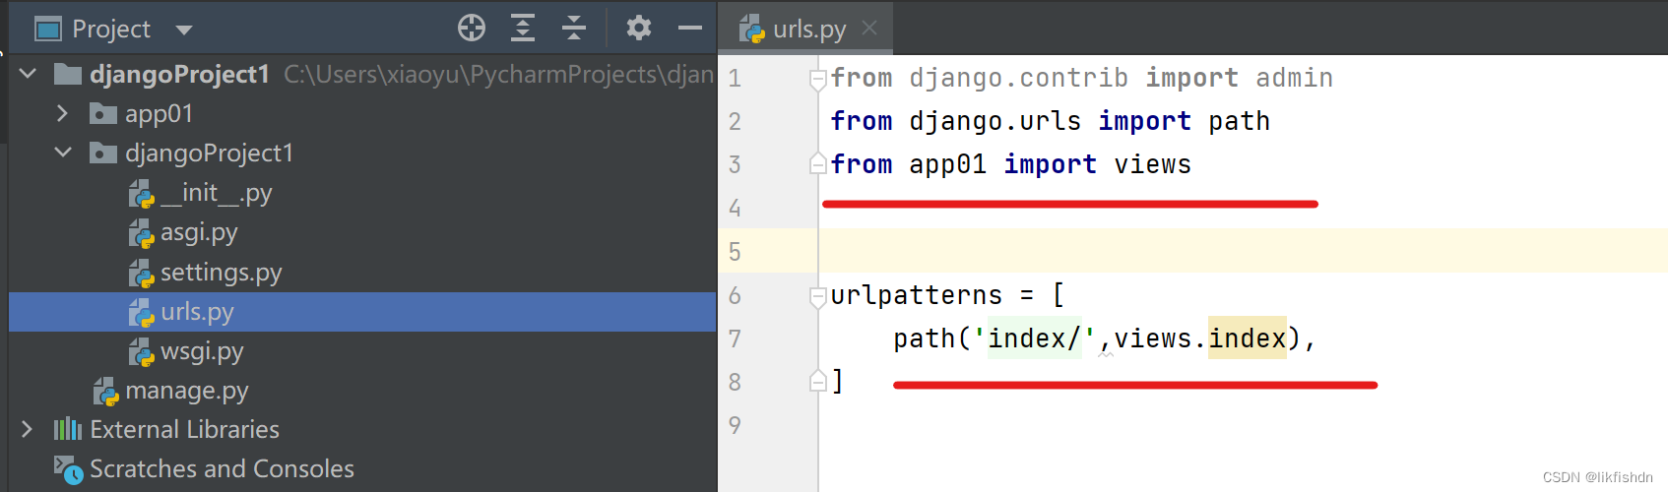Screen dimensions: 1668x492
Task: Select manage.py in the tree
Action: pos(187,391)
